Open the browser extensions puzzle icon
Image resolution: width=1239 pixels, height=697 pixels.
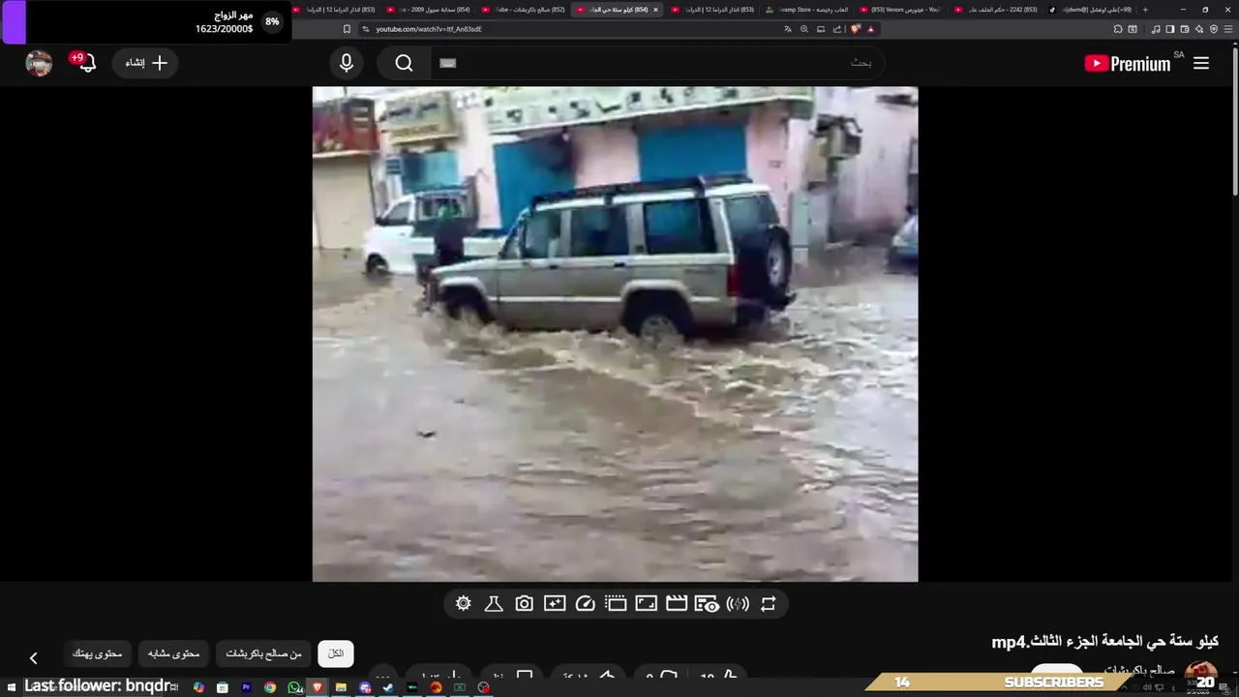1117,29
